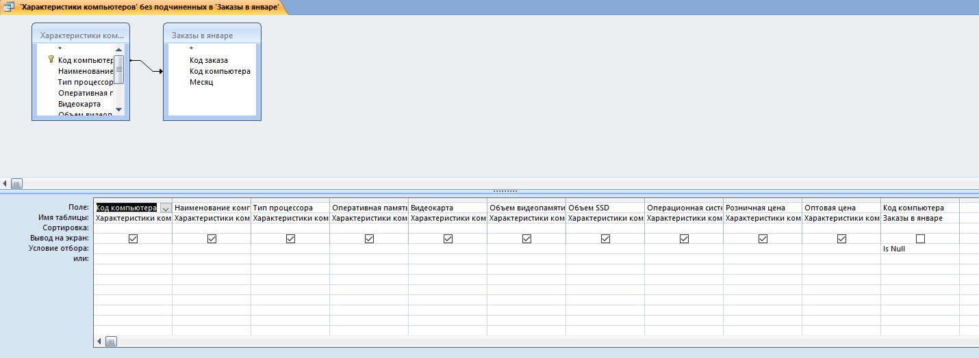Toggle display checkbox under Наименование компьютера column
The height and width of the screenshot is (358, 979).
[212, 238]
